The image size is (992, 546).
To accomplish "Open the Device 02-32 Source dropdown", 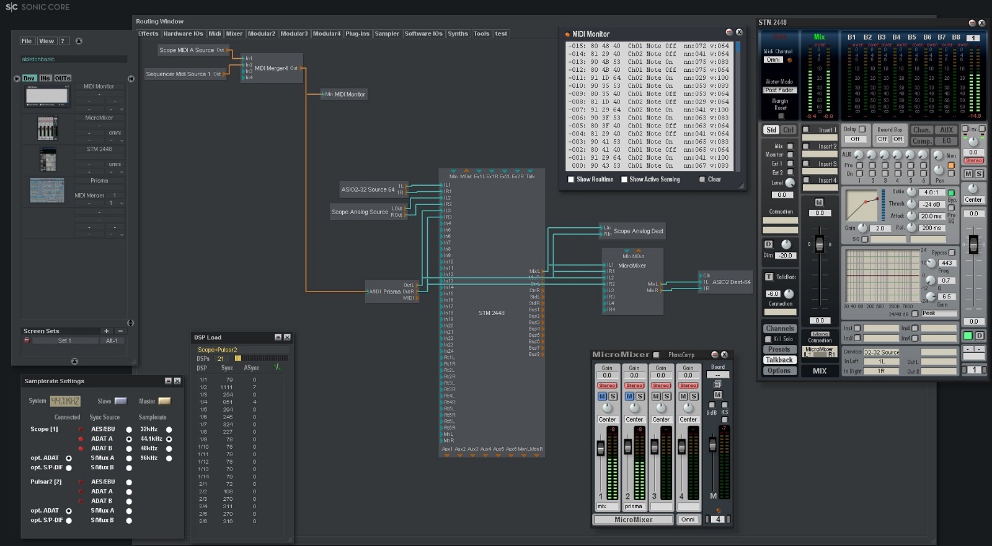I will pos(881,352).
